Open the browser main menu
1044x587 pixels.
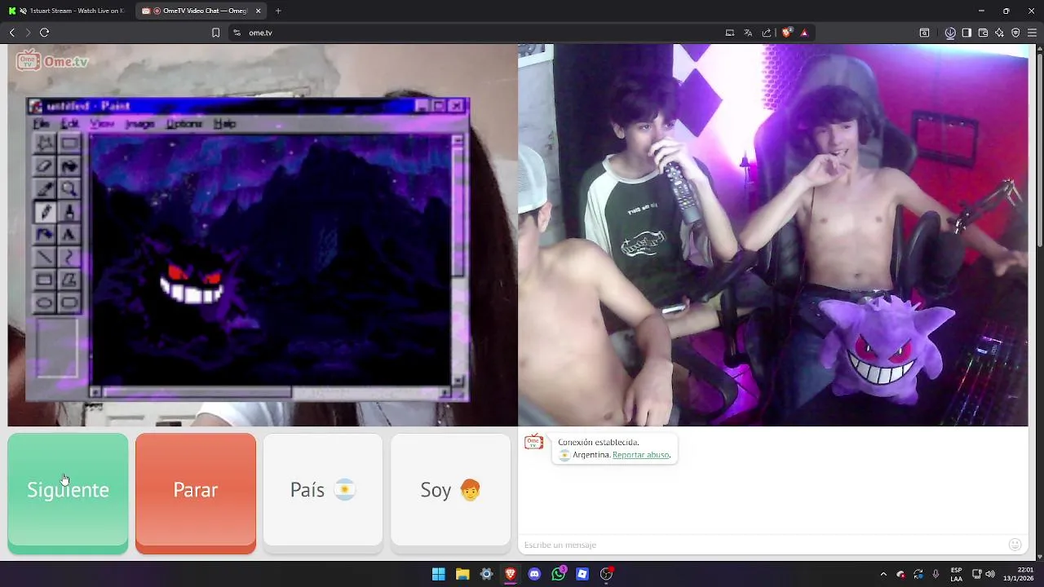click(1033, 33)
